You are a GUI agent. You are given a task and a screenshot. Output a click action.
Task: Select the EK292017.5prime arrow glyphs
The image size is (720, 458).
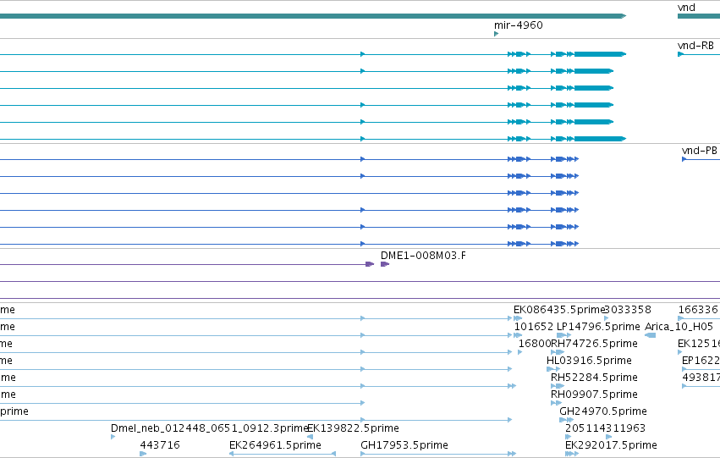[x=572, y=454]
